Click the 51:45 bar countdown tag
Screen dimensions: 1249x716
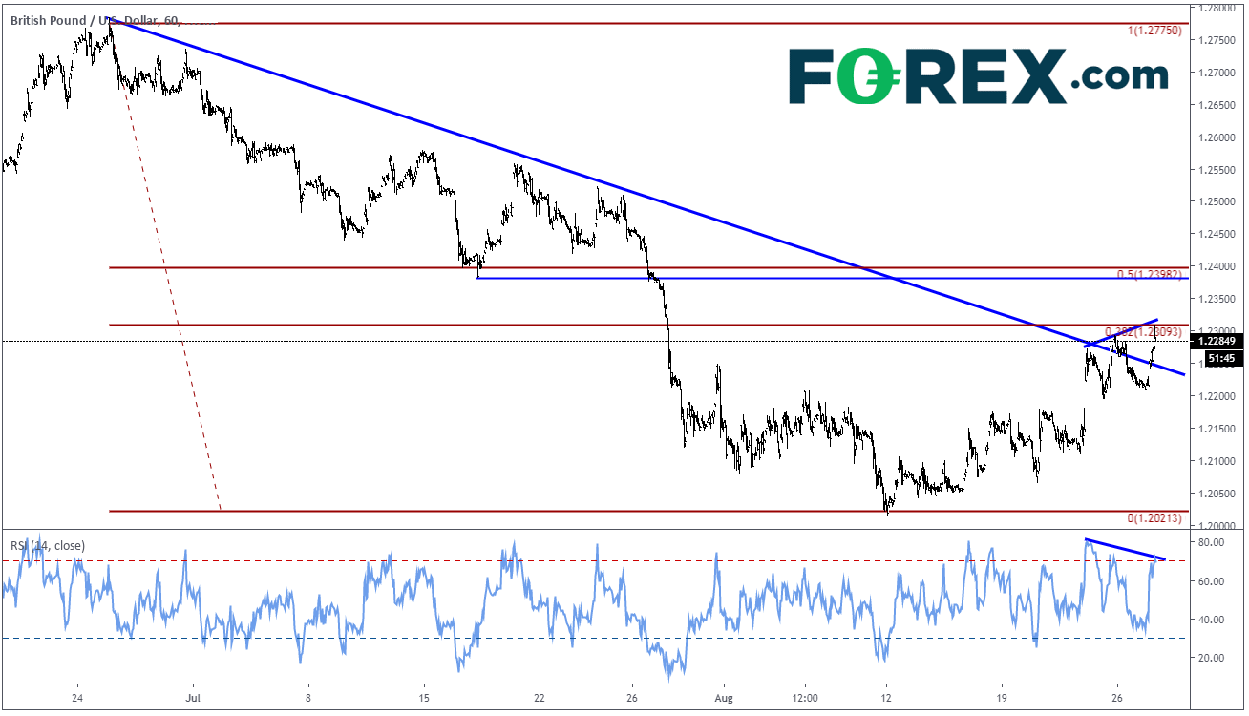point(1223,358)
